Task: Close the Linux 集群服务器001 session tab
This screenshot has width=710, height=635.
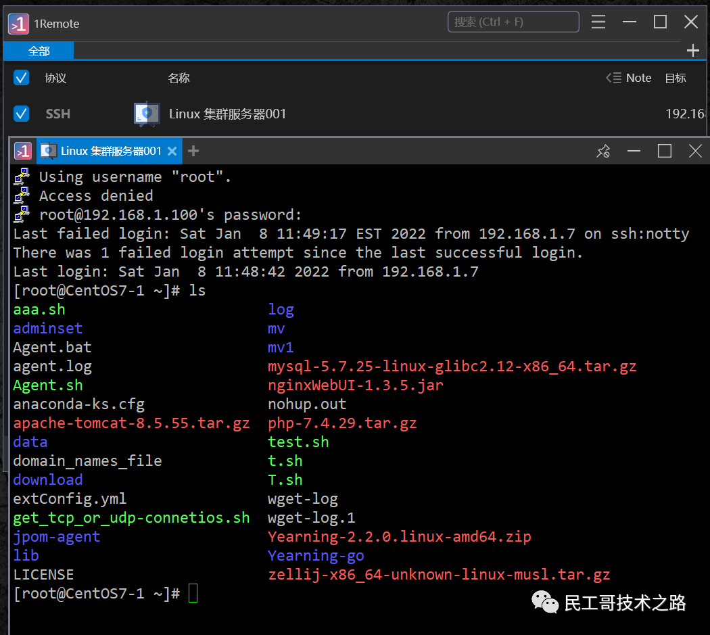Action: (172, 151)
